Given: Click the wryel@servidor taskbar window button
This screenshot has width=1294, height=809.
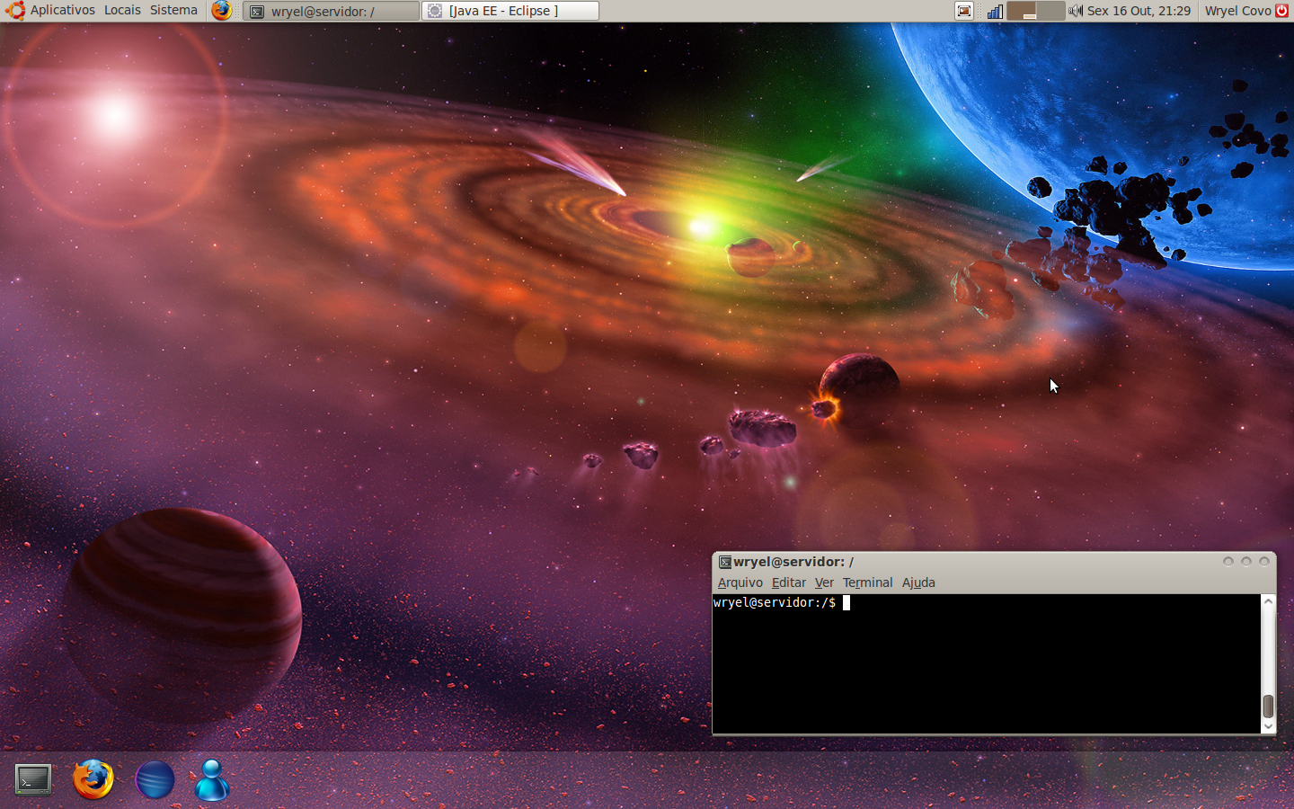Looking at the screenshot, I should 332,11.
